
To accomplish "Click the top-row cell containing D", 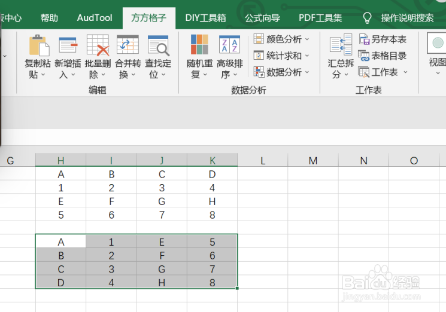I will [212, 174].
